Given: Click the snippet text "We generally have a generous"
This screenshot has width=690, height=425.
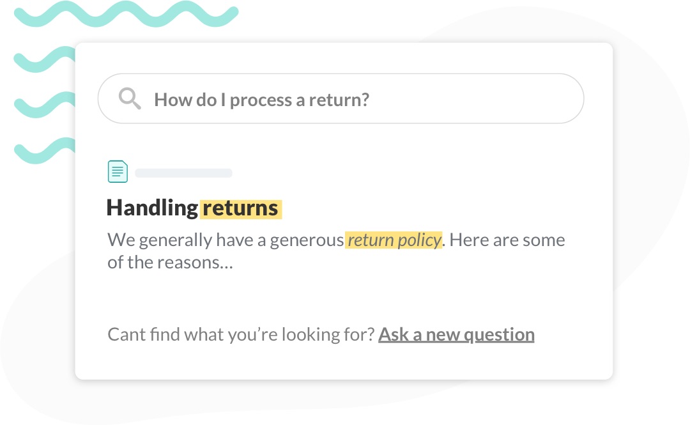Looking at the screenshot, I should coord(226,240).
